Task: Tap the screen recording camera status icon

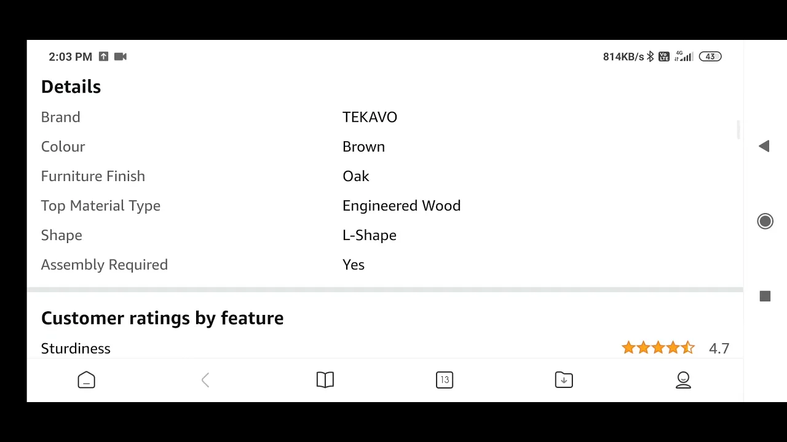Action: tap(121, 56)
